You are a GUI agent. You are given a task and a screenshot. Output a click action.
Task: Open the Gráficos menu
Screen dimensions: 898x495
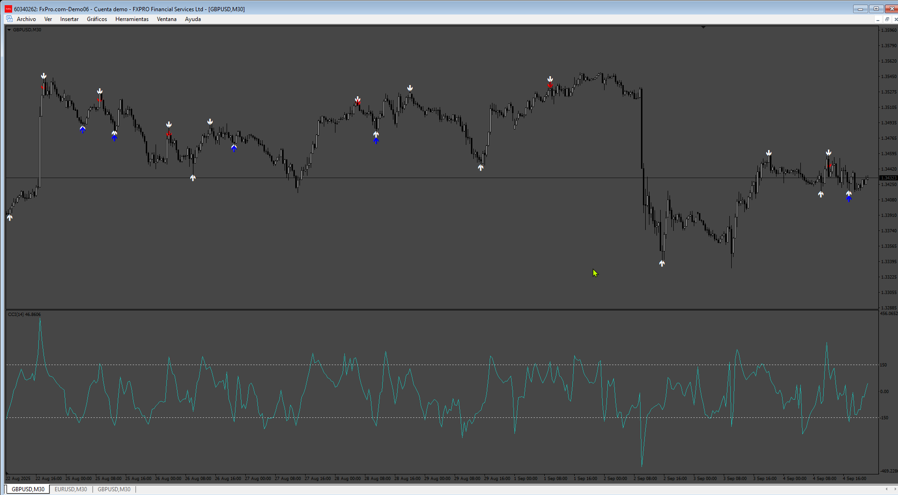point(97,19)
